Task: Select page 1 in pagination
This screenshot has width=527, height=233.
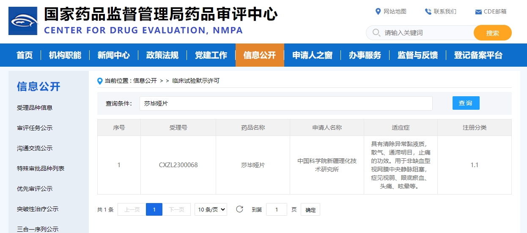Action: (x=154, y=209)
